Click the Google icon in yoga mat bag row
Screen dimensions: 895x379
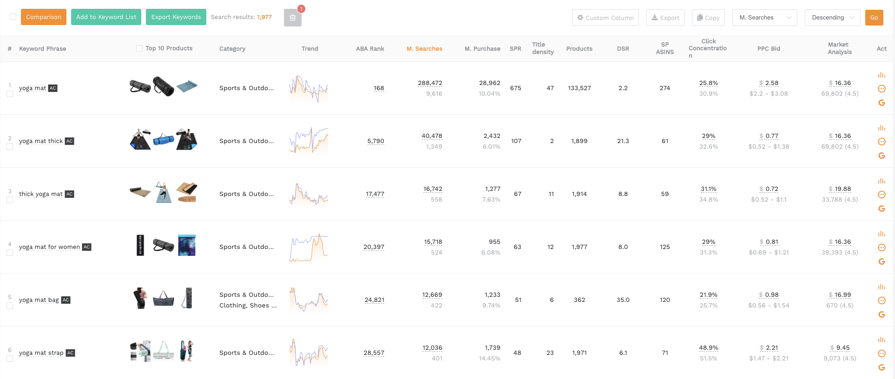[x=882, y=314]
